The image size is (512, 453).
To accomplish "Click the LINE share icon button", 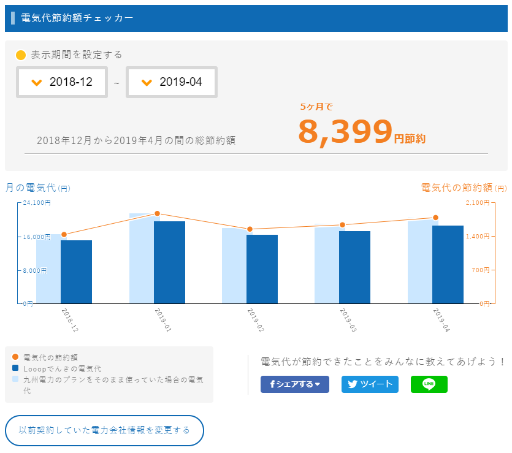I will coord(429,384).
